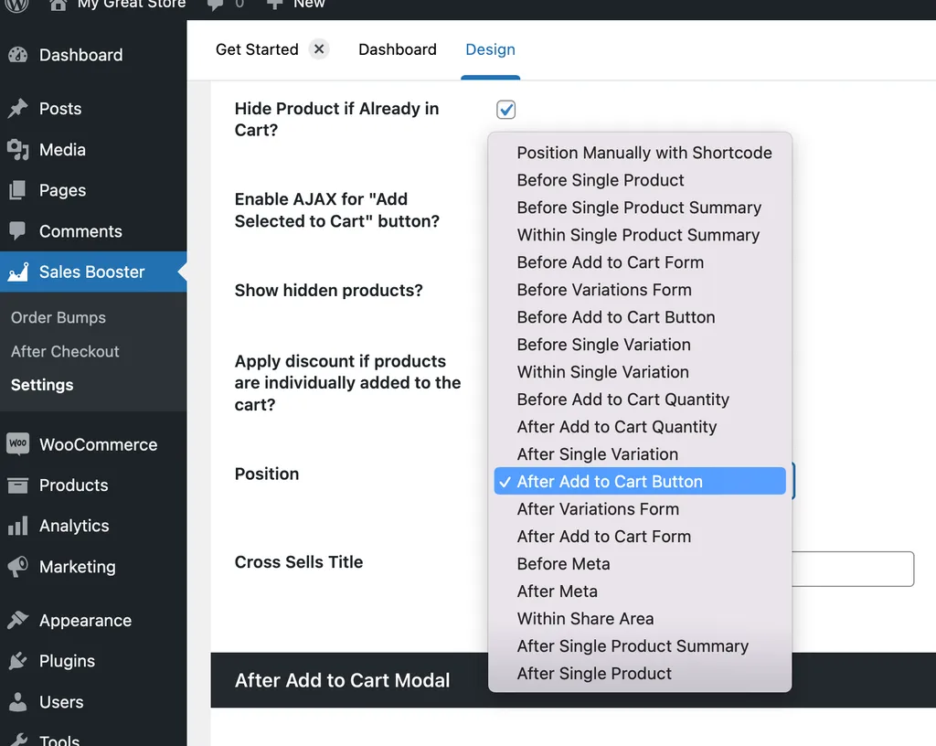The height and width of the screenshot is (746, 936).
Task: Go to Sales Booster Settings submenu
Action: (42, 385)
